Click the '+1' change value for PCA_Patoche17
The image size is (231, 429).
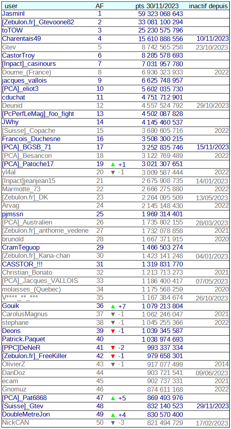(x=122, y=164)
